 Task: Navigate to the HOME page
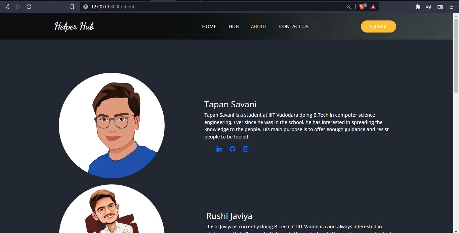tap(209, 26)
